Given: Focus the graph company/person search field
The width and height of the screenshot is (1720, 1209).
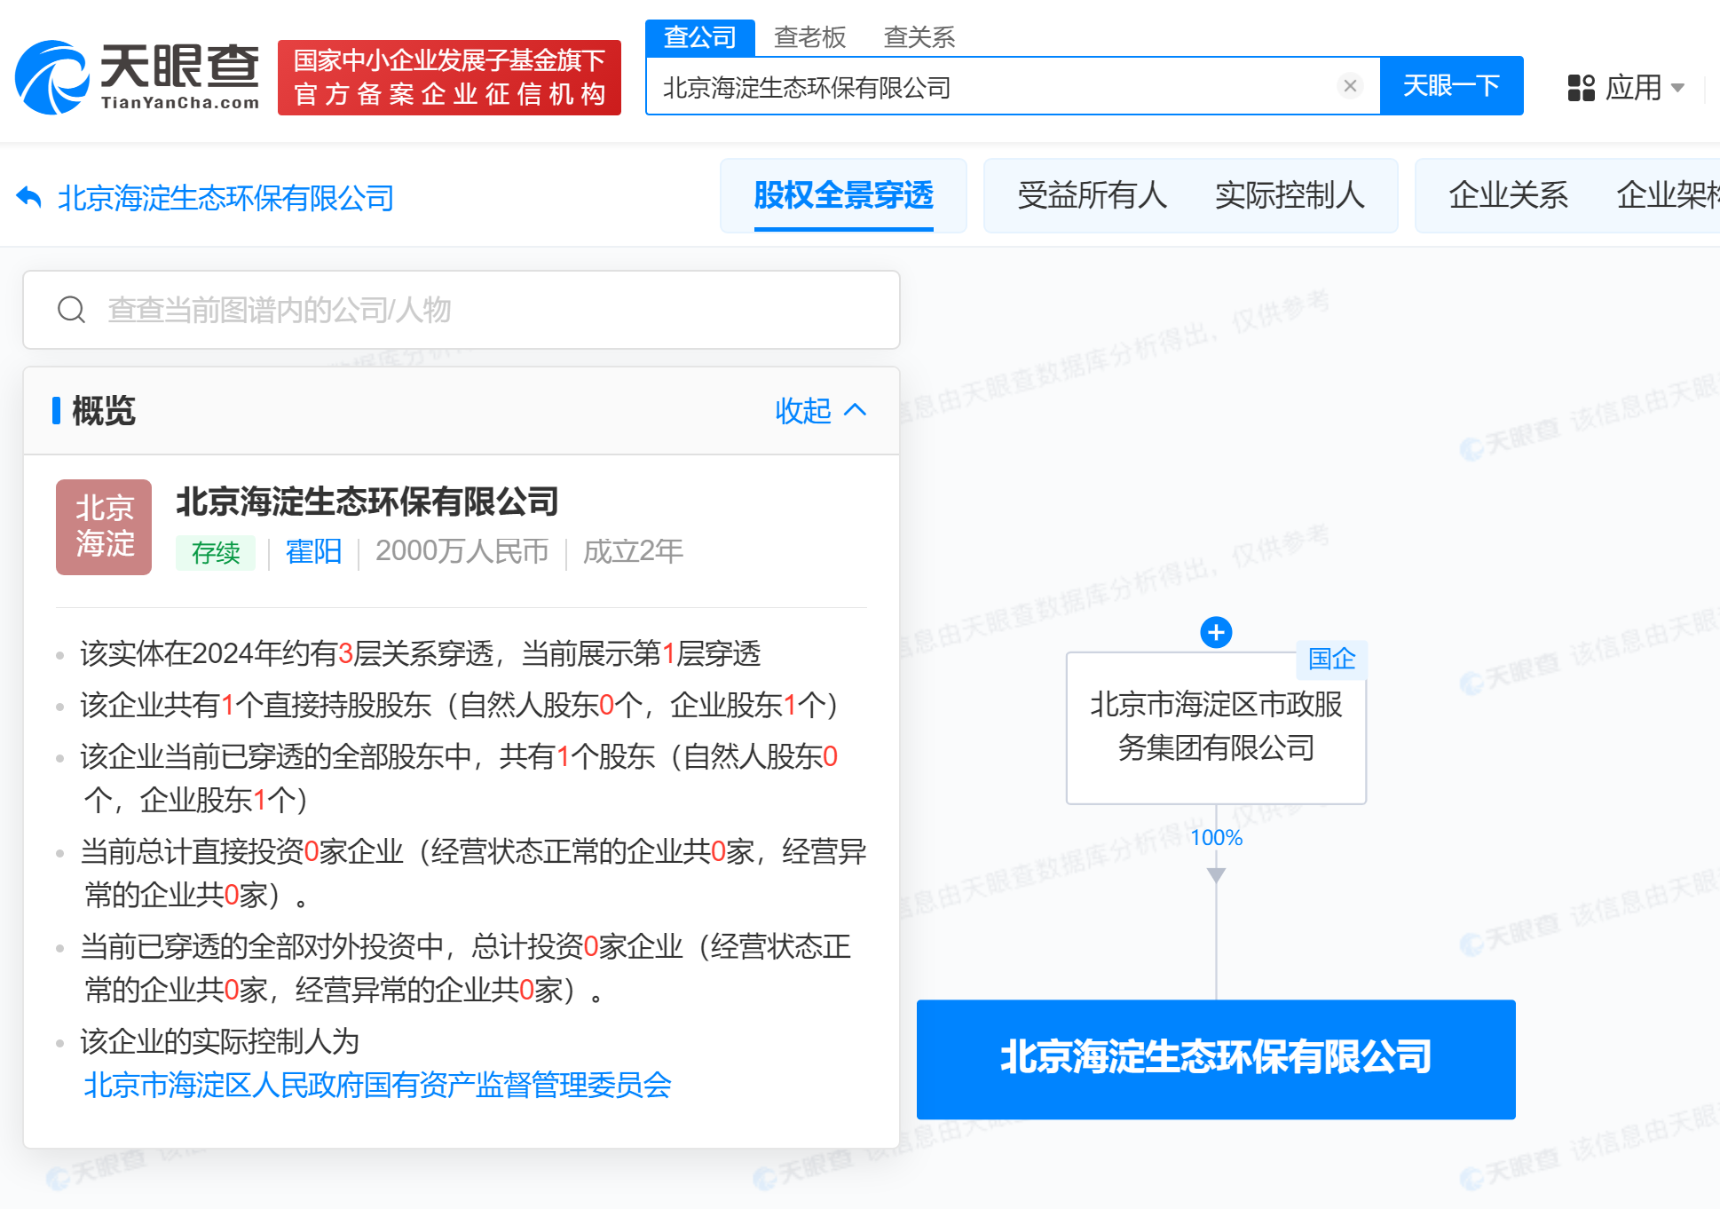Looking at the screenshot, I should (462, 310).
